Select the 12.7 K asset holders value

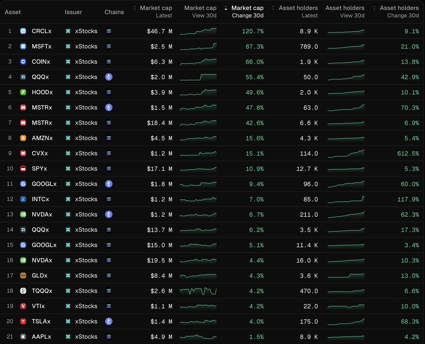307,169
